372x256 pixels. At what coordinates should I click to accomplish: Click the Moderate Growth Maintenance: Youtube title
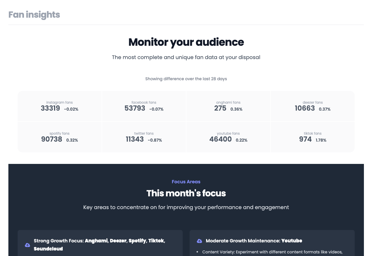click(x=254, y=241)
